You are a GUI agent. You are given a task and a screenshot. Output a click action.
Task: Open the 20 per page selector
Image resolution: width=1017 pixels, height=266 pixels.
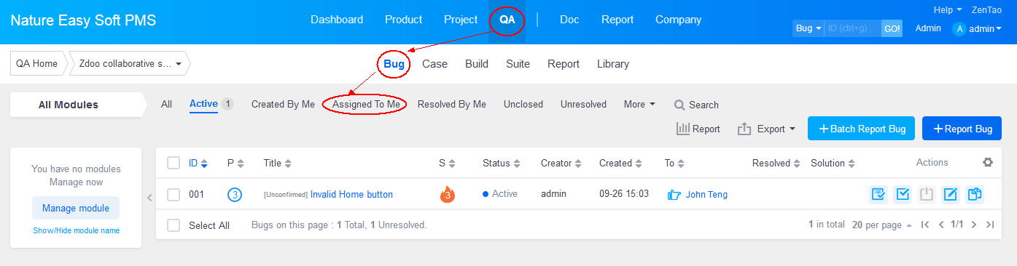[x=882, y=225]
